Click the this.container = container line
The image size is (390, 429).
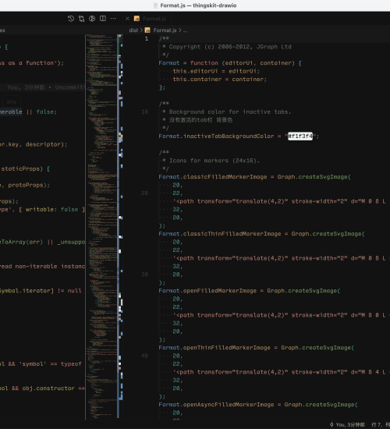pos(219,80)
